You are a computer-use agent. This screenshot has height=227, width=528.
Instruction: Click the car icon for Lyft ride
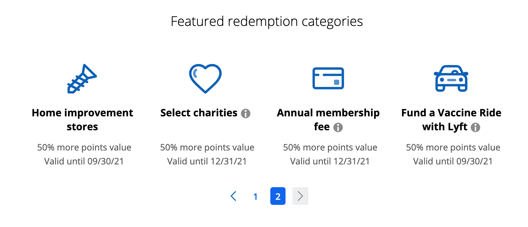click(451, 78)
